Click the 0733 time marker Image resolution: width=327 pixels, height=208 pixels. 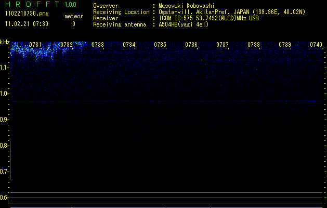98,45
